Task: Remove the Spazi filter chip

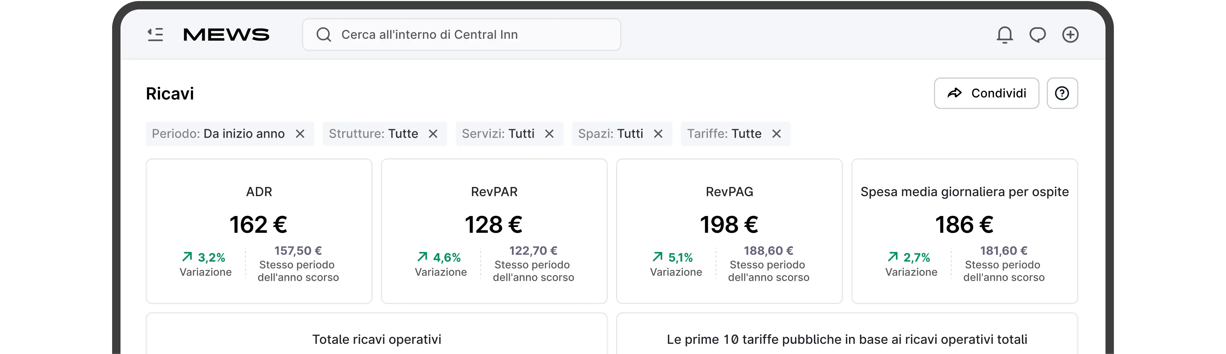Action: pyautogui.click(x=658, y=134)
